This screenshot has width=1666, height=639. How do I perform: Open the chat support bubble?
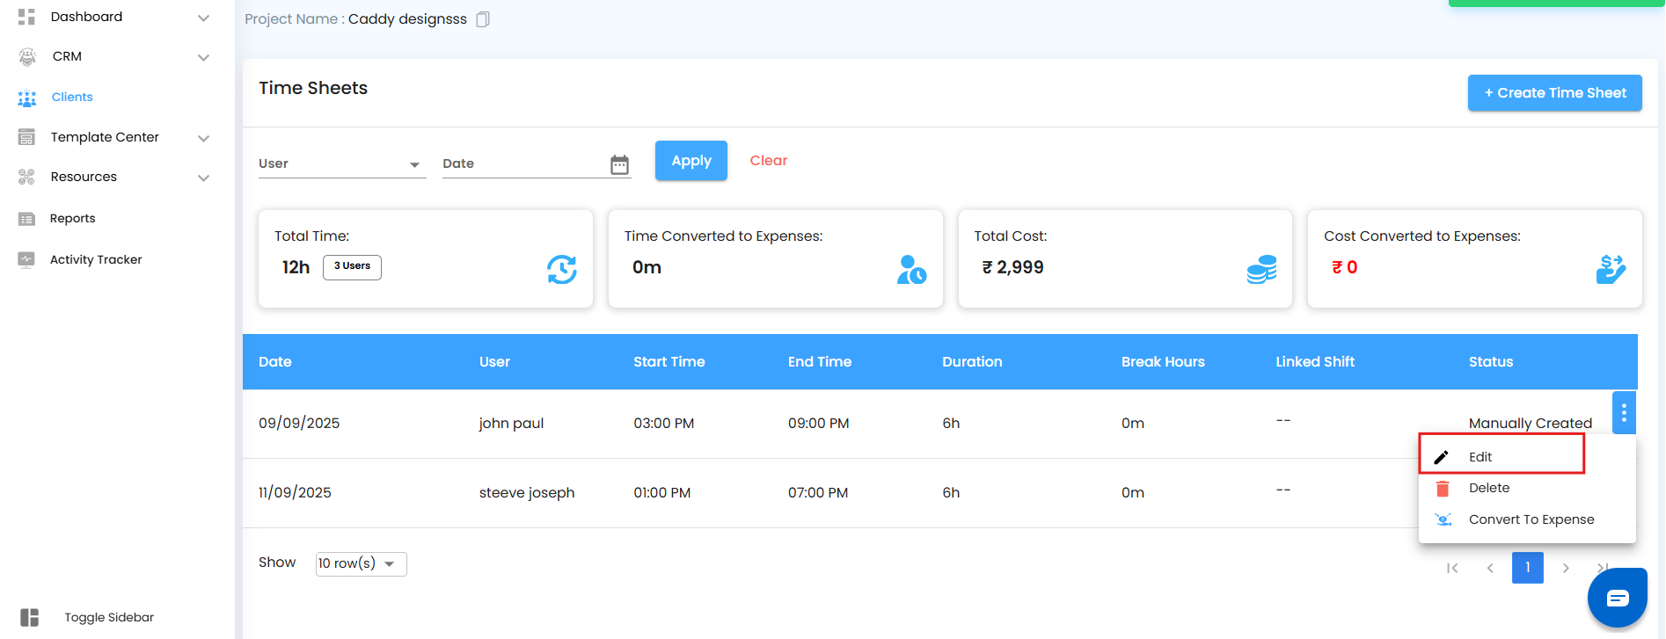click(x=1617, y=599)
